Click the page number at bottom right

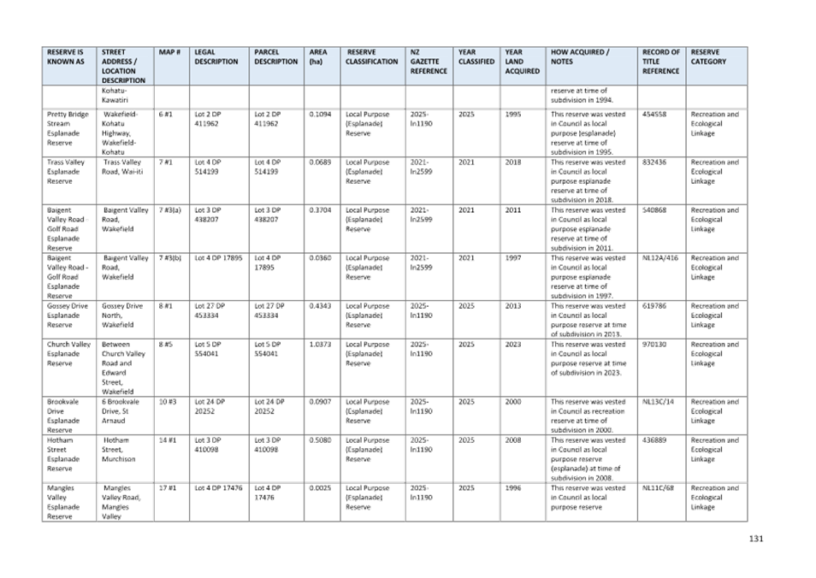point(756,539)
